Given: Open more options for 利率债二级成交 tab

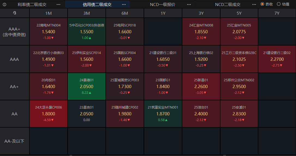Looking at the screenshot, I should pyautogui.click(x=59, y=4).
